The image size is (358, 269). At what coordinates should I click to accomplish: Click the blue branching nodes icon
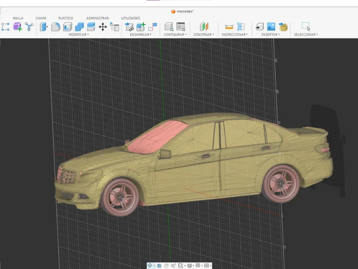pos(29,27)
